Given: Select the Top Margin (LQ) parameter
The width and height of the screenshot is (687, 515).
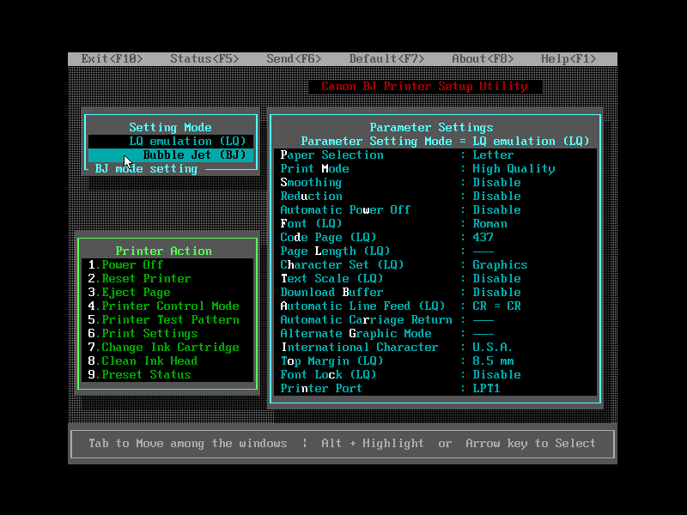Looking at the screenshot, I should tap(435, 360).
